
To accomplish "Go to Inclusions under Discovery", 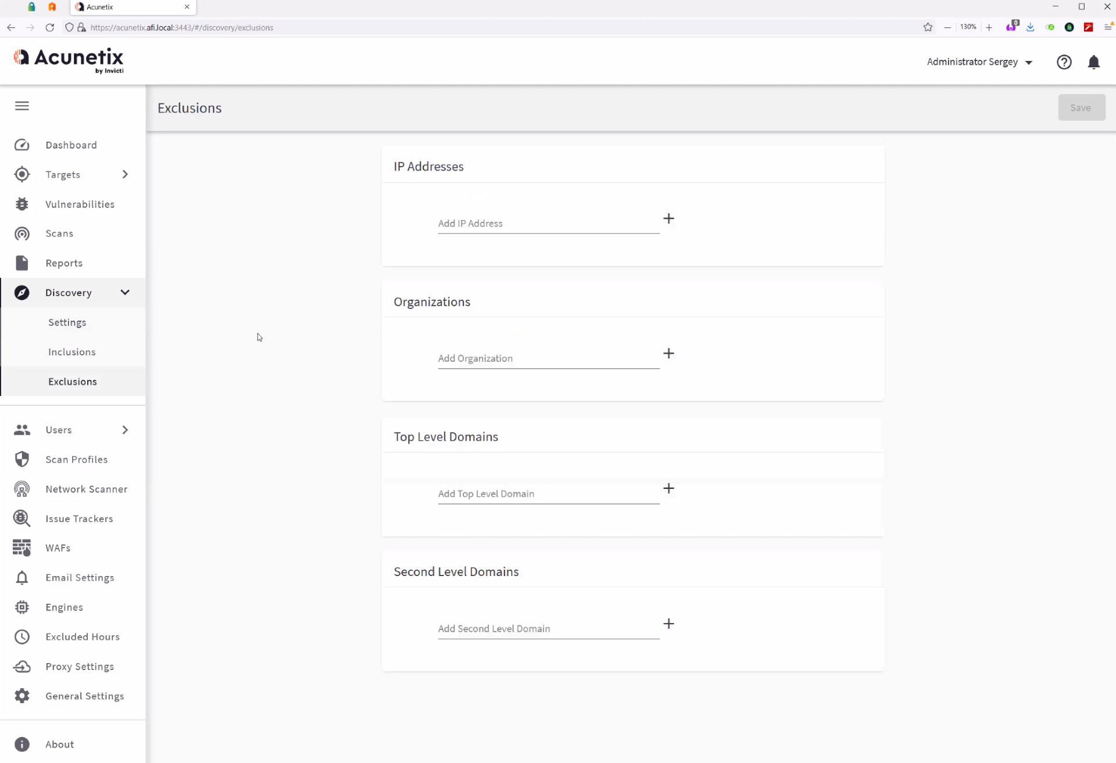I will 72,352.
